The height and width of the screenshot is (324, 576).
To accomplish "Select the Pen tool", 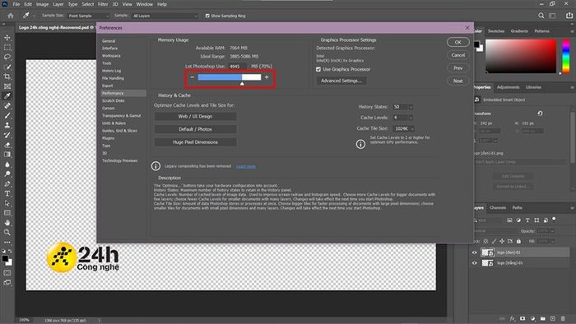I will pyautogui.click(x=7, y=184).
